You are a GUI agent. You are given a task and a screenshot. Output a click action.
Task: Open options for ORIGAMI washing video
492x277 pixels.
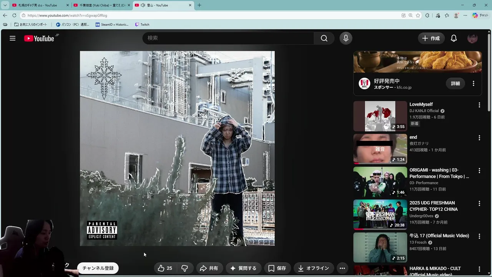[479, 170]
